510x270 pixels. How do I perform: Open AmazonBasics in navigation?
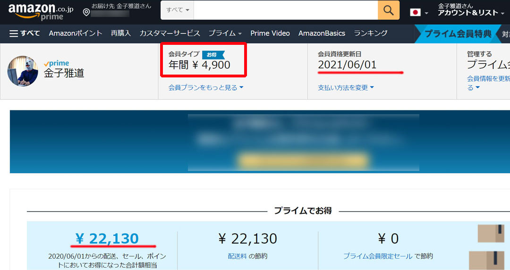(322, 33)
